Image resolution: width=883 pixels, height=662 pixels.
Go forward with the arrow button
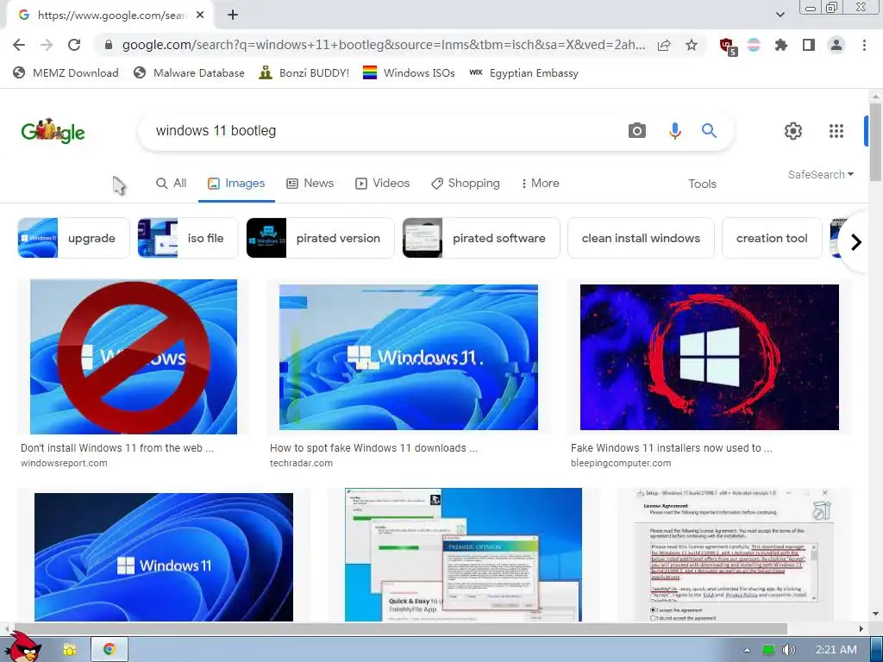(x=47, y=45)
